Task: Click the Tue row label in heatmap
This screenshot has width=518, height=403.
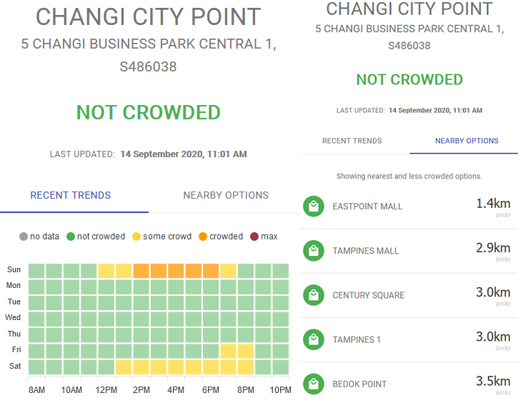Action: [14, 302]
